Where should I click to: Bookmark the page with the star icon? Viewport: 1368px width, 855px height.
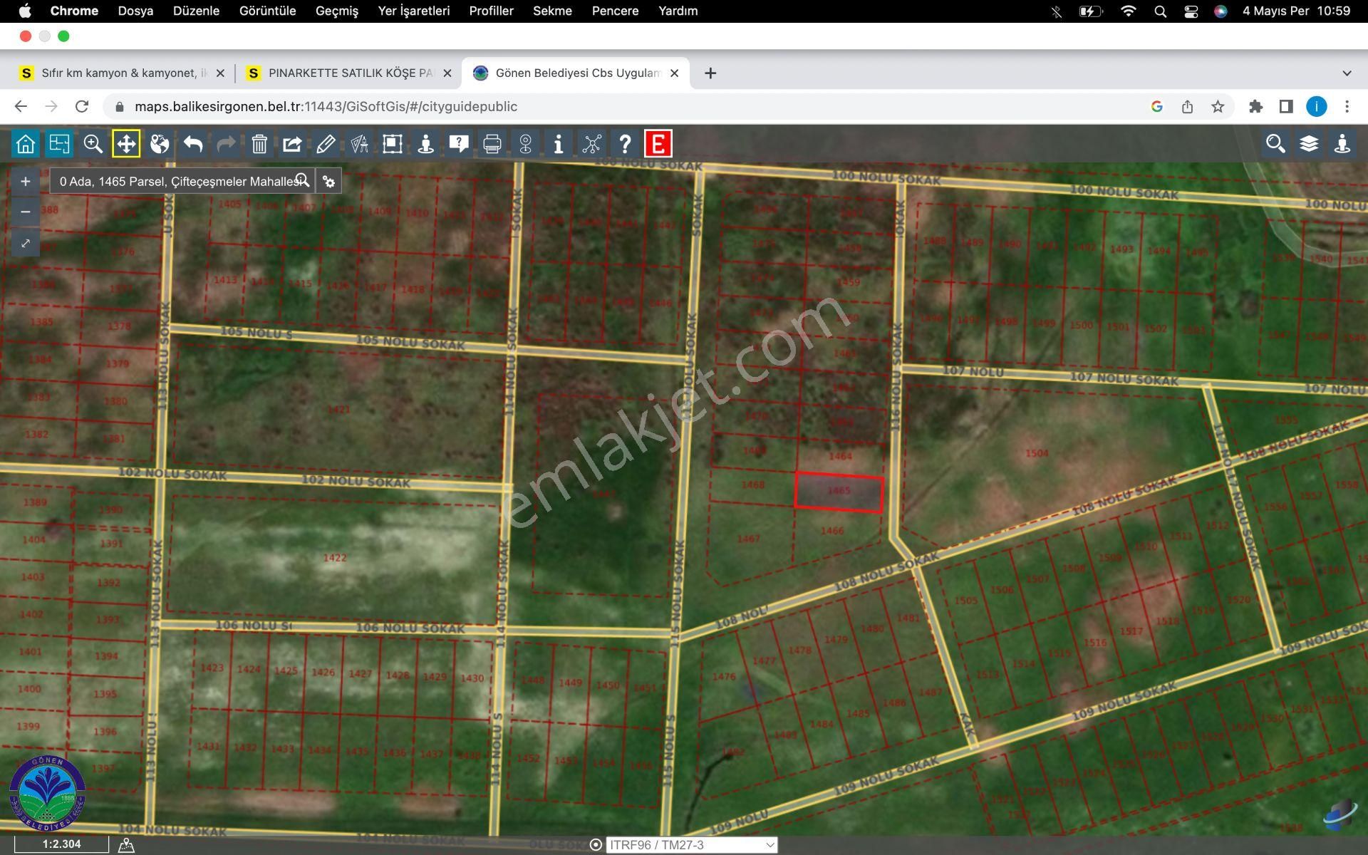point(1218,106)
